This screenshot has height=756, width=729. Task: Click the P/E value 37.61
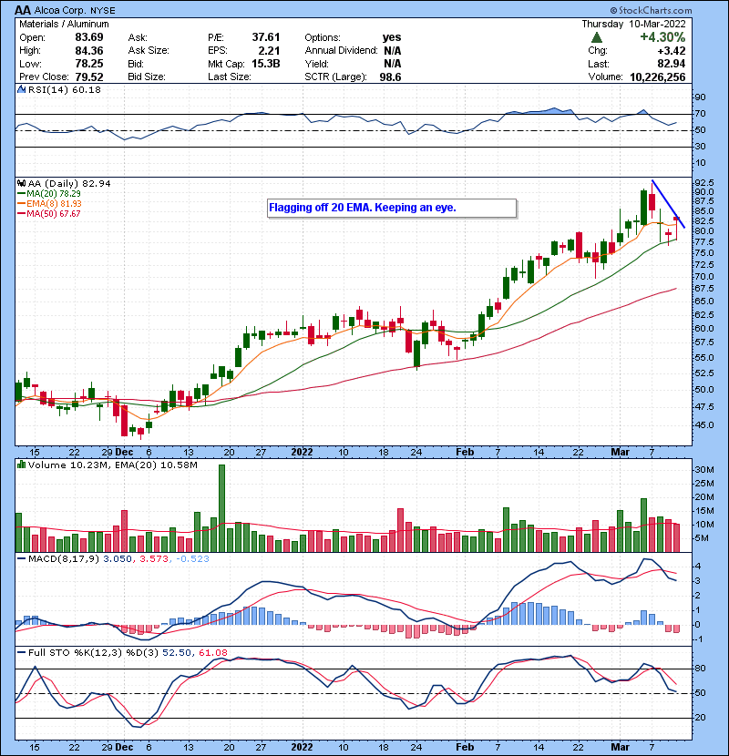266,37
